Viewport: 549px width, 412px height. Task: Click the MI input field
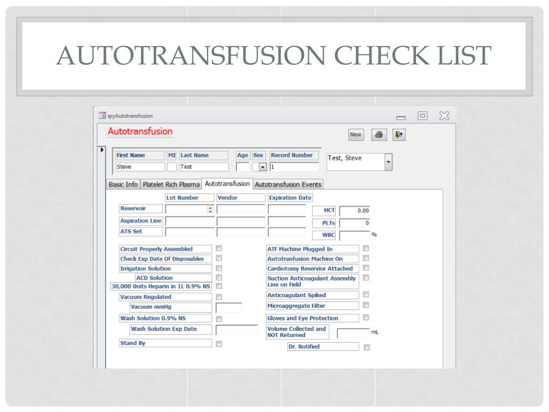point(172,167)
